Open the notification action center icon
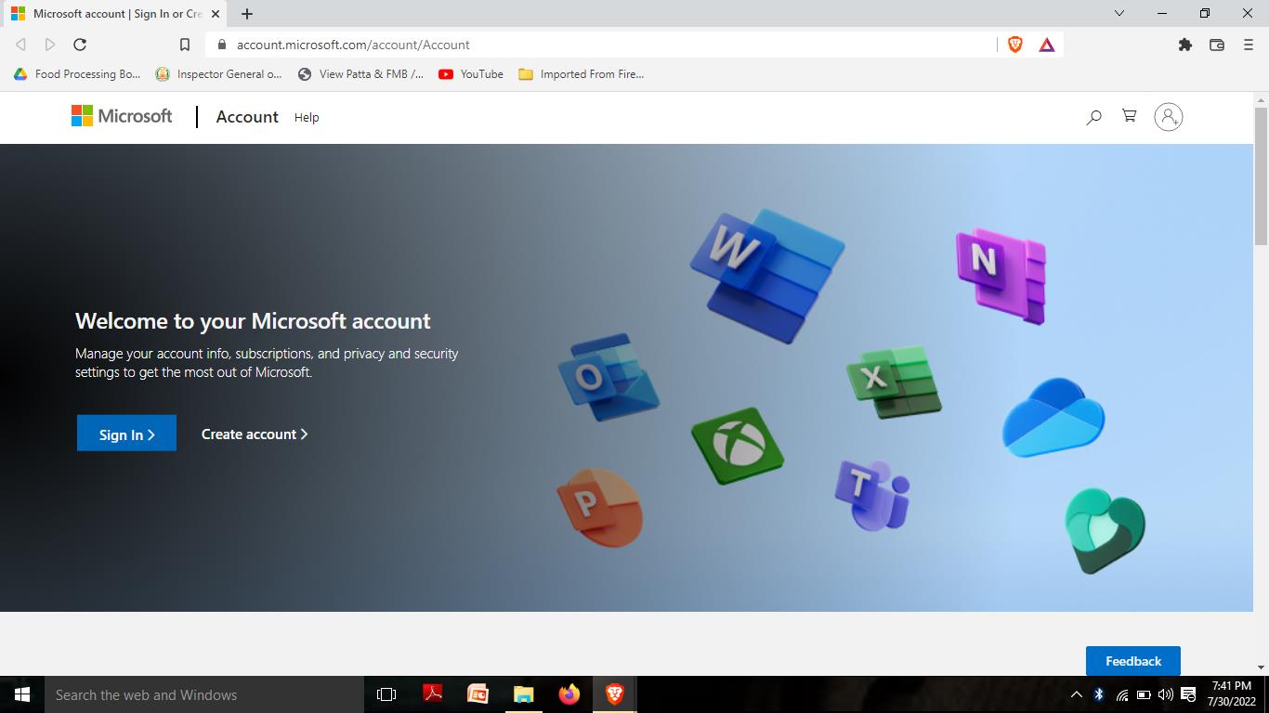Viewport: 1269px width, 713px height. [x=1188, y=694]
